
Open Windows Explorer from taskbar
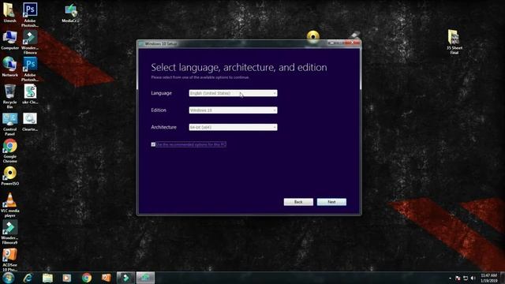coord(47,278)
